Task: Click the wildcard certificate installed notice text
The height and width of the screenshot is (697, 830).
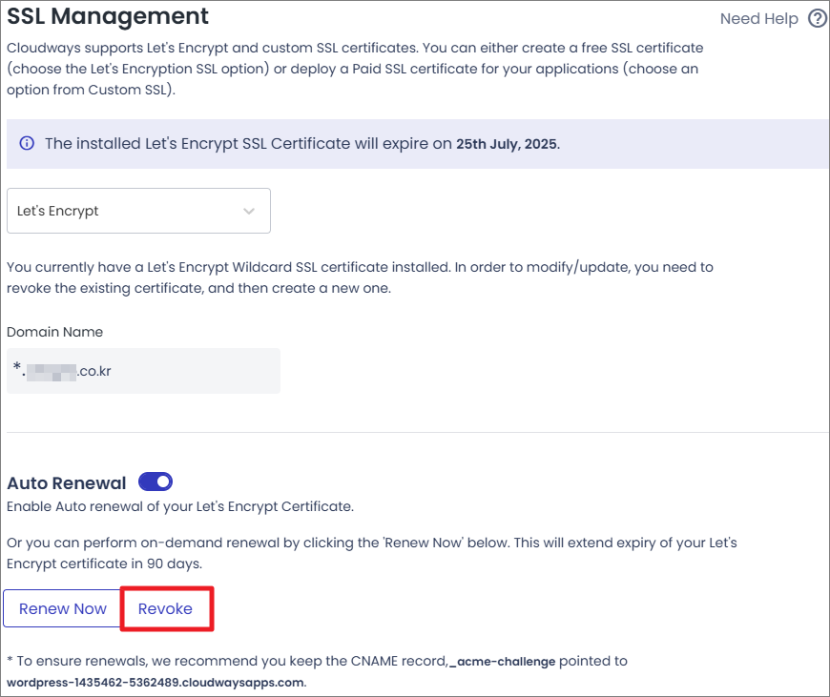Action: pos(360,277)
